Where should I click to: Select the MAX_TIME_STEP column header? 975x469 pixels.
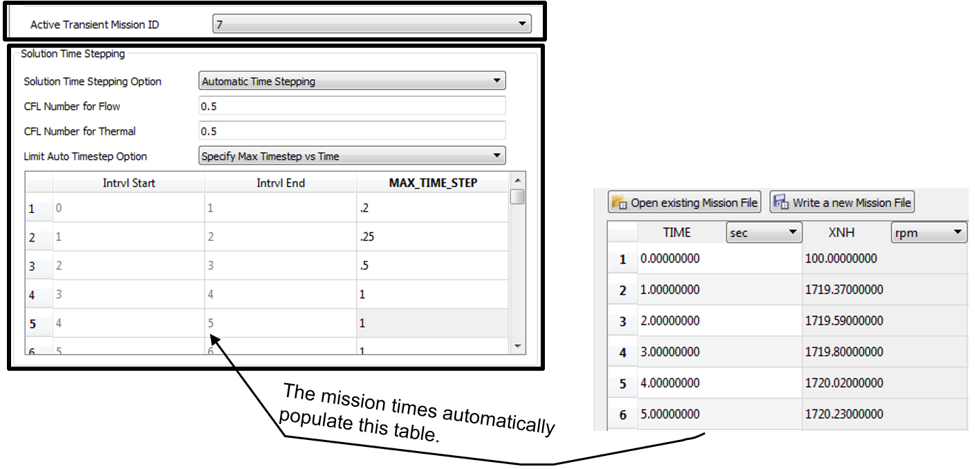coord(433,183)
